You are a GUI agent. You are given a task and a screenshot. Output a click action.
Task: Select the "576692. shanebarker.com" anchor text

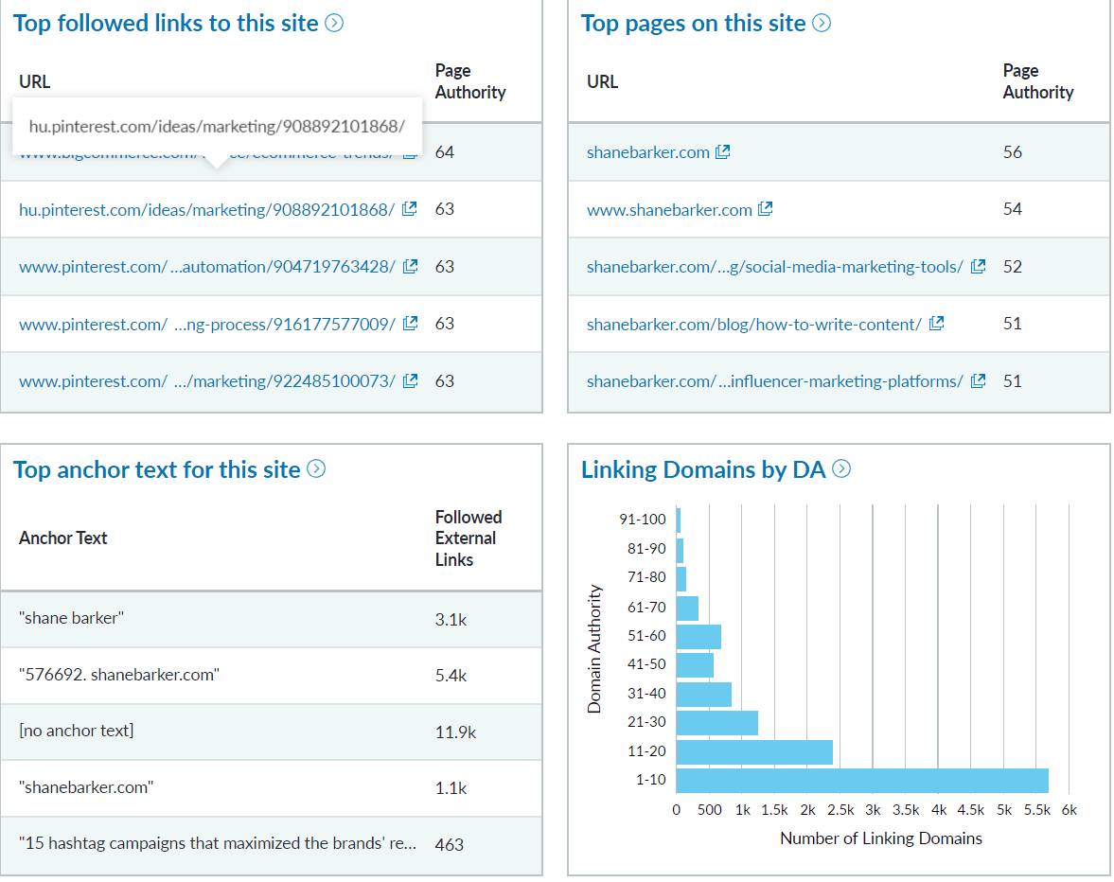tap(119, 675)
